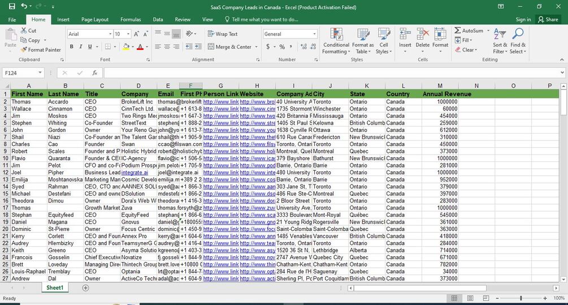Insert a function with the fx icon
The width and height of the screenshot is (568, 305).
click(94, 73)
